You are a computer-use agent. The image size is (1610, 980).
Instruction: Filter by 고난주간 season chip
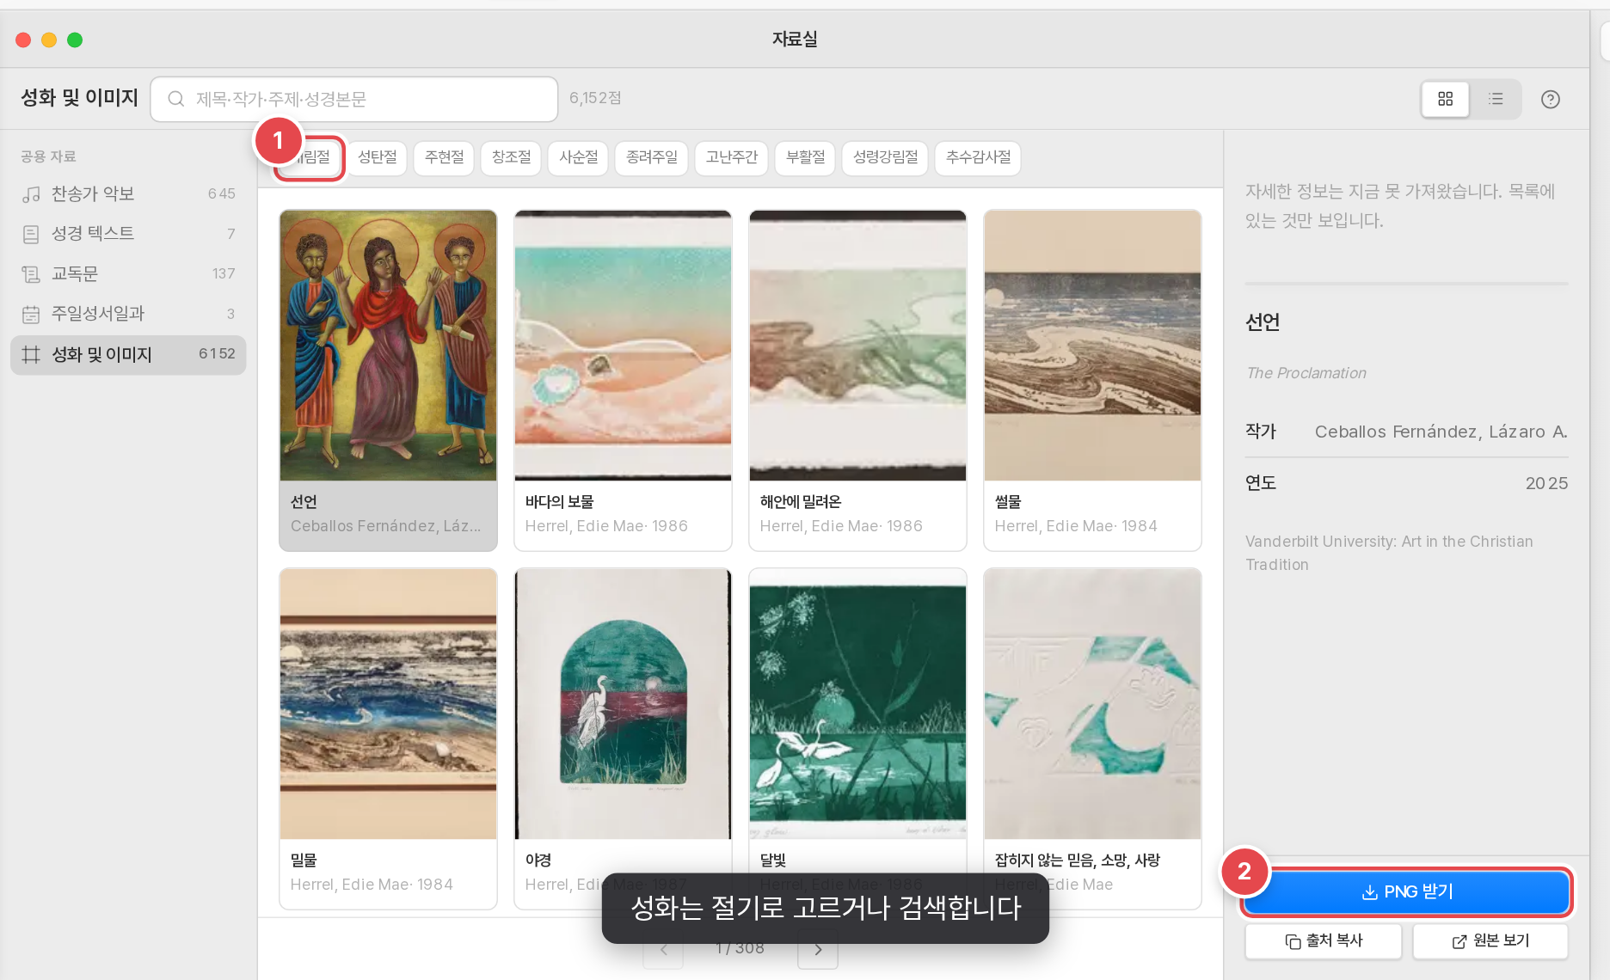(731, 157)
